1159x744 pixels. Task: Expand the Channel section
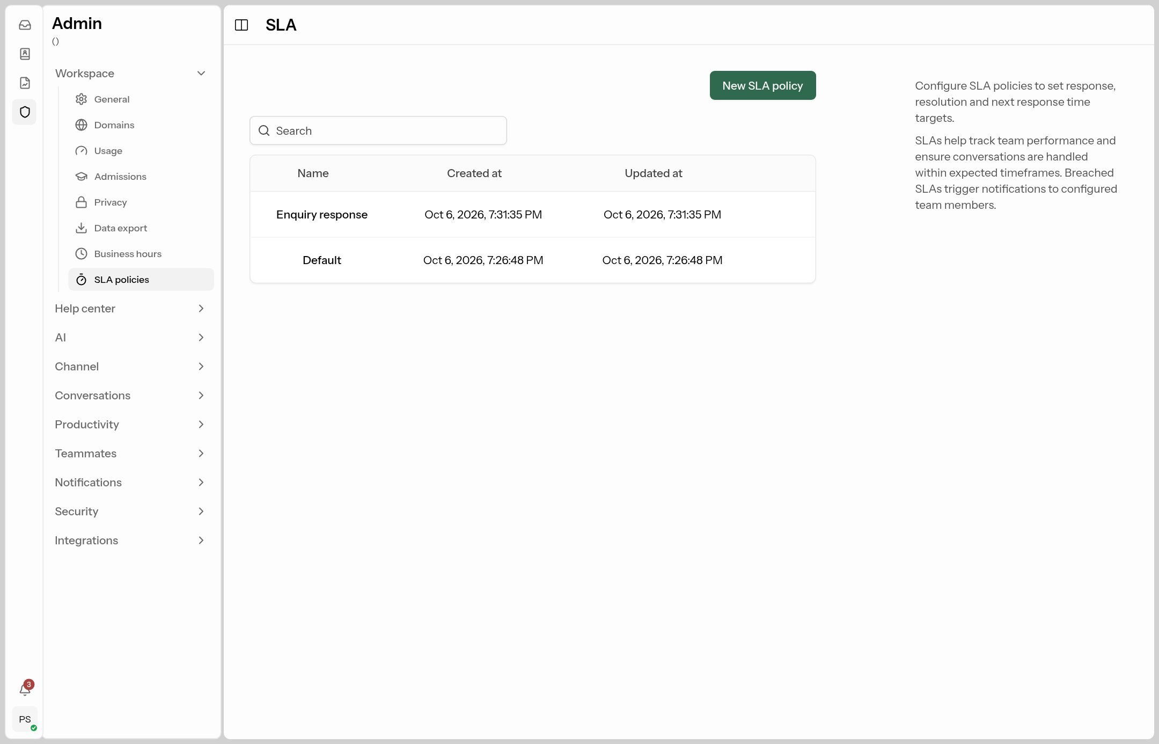point(130,367)
